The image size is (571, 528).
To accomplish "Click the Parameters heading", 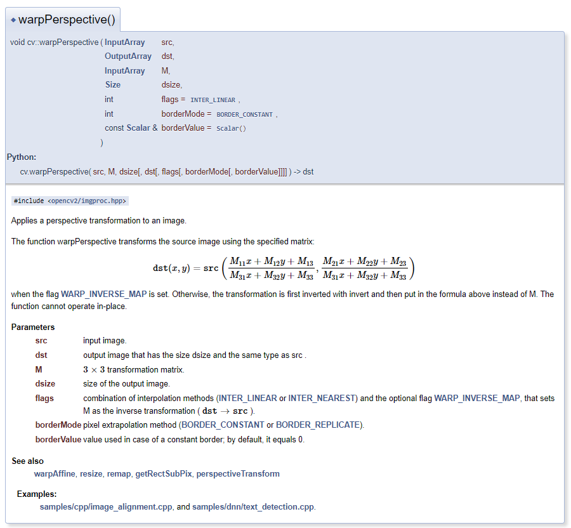I will click(x=33, y=327).
